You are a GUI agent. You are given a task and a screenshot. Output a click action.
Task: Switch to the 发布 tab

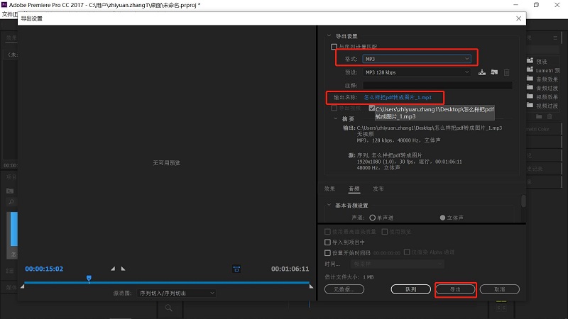378,189
